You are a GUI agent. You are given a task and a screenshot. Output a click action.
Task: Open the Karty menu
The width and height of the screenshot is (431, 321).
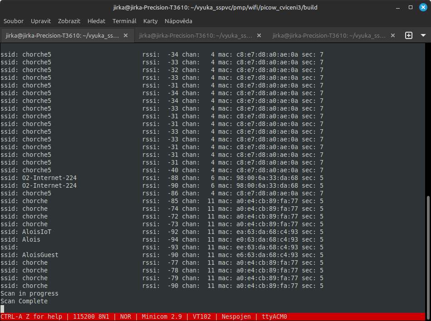pyautogui.click(x=150, y=21)
